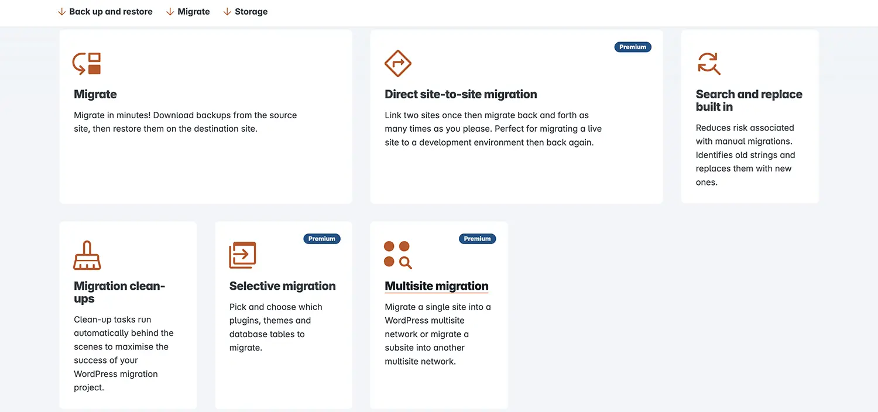This screenshot has width=878, height=412.
Task: Click the Premium badge on Direct site-to-site card
Action: pyautogui.click(x=633, y=47)
